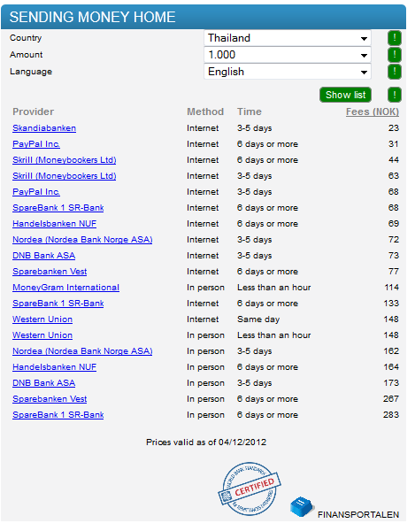Image resolution: width=415 pixels, height=531 pixels.
Task: Click the SENDING MONEY HOME title
Action: coord(92,17)
